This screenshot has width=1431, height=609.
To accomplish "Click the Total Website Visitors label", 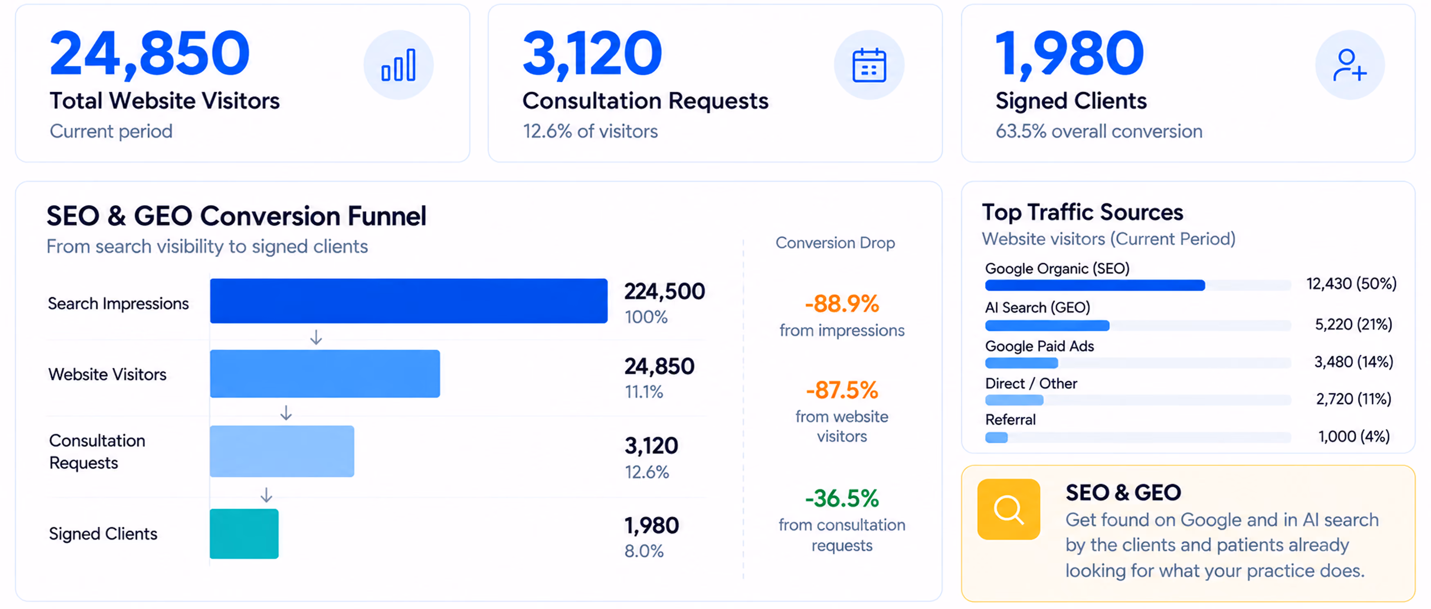I will tap(165, 101).
